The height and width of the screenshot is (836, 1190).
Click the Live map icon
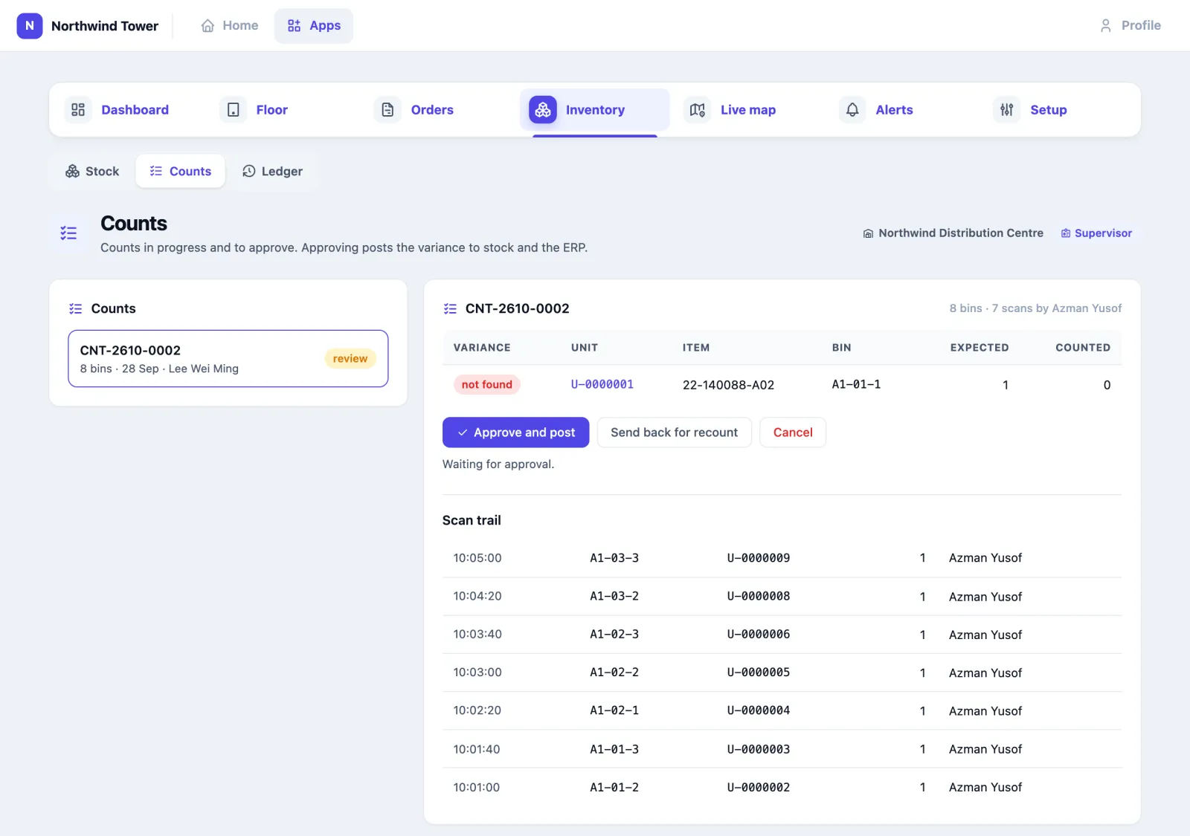[697, 110]
